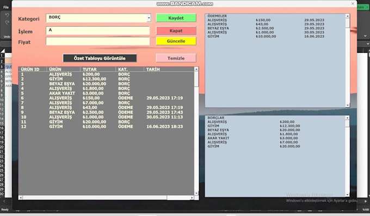Click the main list scroll-up arrow
The height and width of the screenshot is (216, 370).
point(196,69)
